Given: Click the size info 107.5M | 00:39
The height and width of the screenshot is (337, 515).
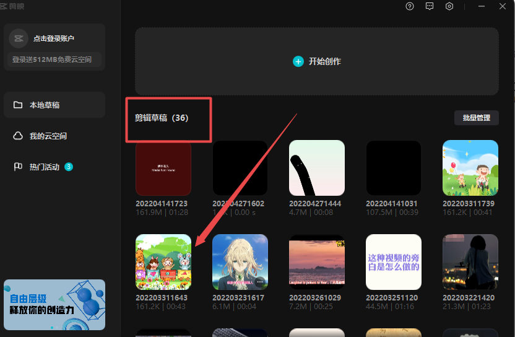Looking at the screenshot, I should tap(392, 212).
